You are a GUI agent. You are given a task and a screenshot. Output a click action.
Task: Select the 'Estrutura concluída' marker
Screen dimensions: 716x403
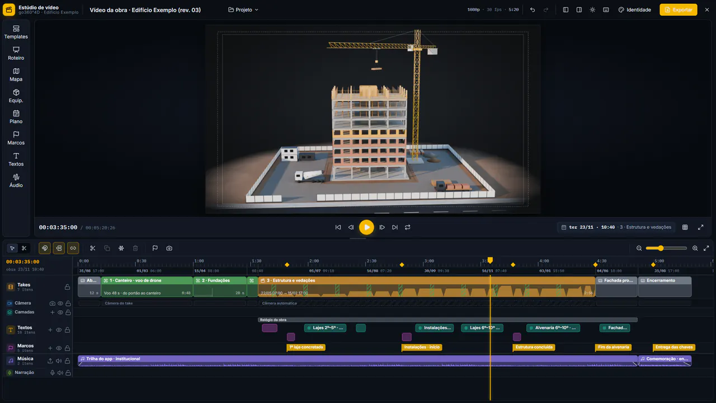point(534,347)
